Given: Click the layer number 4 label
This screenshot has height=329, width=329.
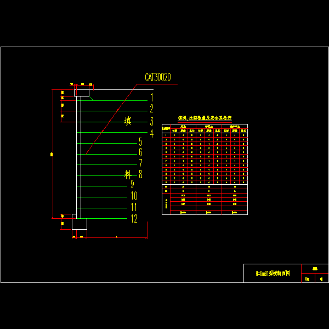Looking at the screenshot, I should tap(152, 133).
